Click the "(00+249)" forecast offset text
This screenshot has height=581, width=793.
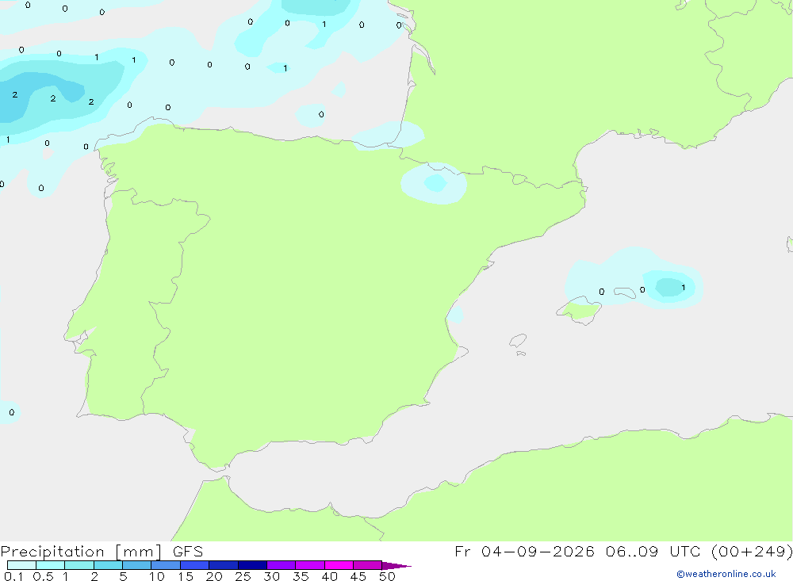[x=752, y=552]
